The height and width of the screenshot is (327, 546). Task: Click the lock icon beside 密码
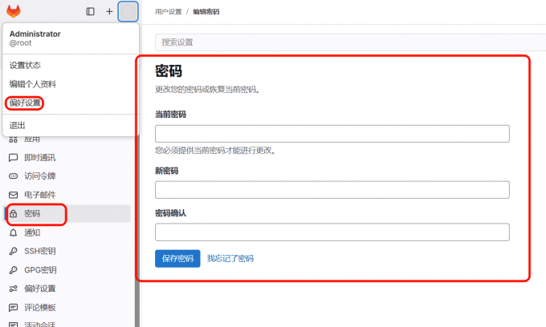[x=13, y=214]
